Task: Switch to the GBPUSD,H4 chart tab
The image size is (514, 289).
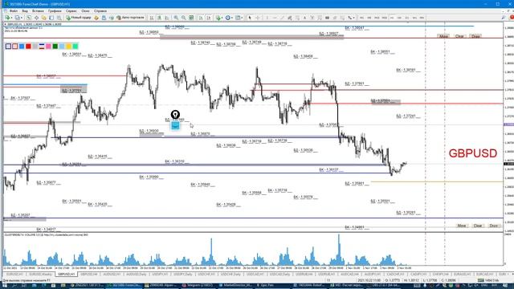Action: pos(89,275)
